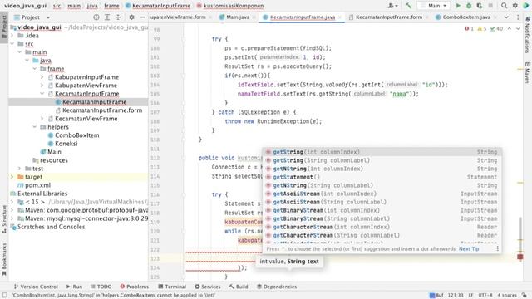Open the TODO tool window
The height and width of the screenshot is (299, 532).
[101, 287]
